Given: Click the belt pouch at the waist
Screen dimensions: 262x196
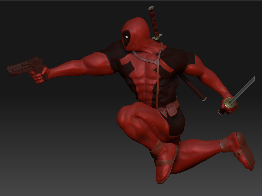Looking at the screenshot, I should tap(171, 109).
